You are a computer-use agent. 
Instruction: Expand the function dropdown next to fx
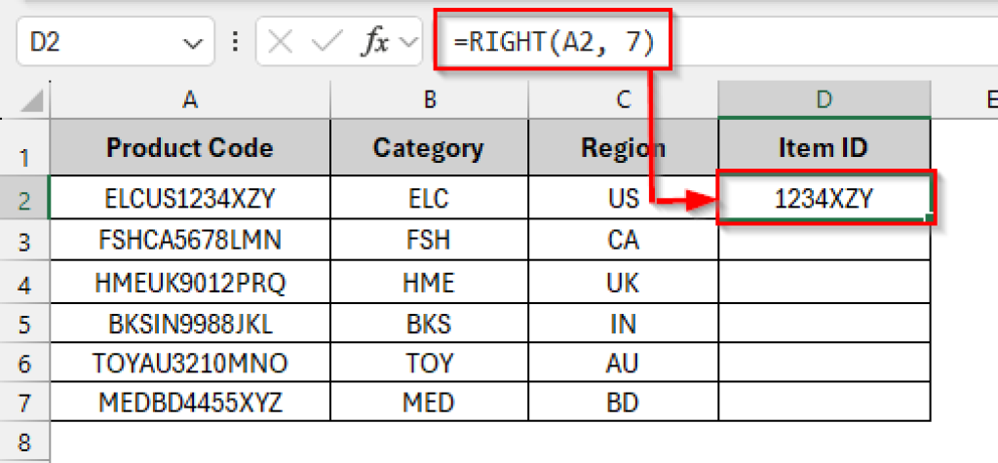408,44
